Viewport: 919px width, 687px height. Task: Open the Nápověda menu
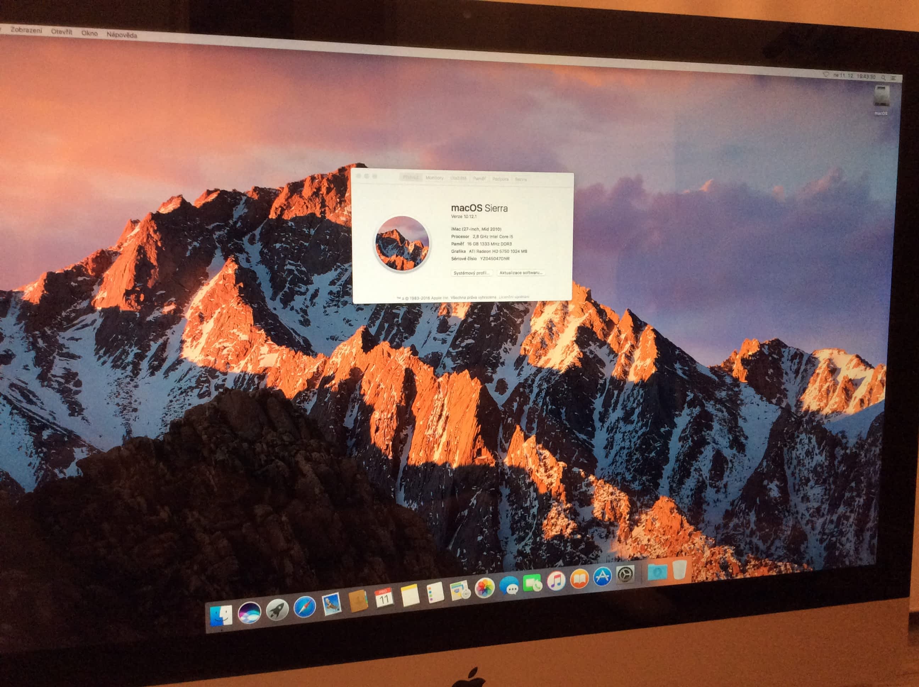(122, 35)
